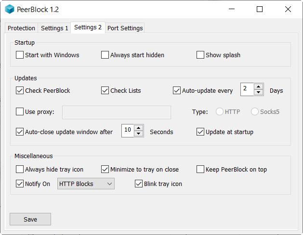Viewport: 303px width, 235px height.
Task: Toggle Keep PeerBlock on top
Action: 200,169
